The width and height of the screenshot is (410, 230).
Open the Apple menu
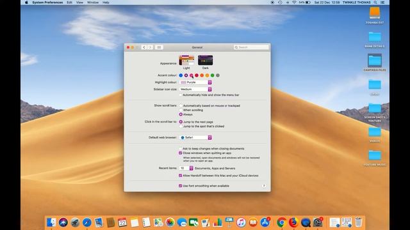[26, 3]
